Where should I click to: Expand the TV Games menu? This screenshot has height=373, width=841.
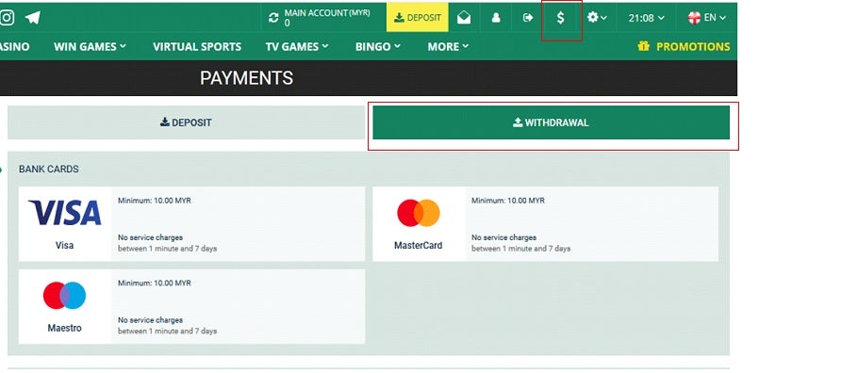click(x=297, y=47)
